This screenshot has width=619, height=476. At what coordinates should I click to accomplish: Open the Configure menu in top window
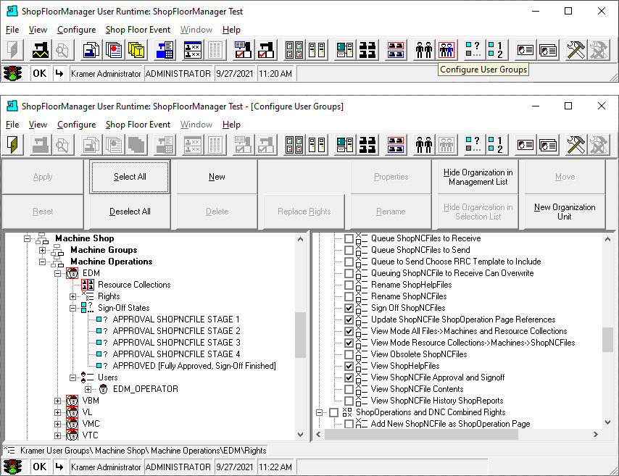77,30
